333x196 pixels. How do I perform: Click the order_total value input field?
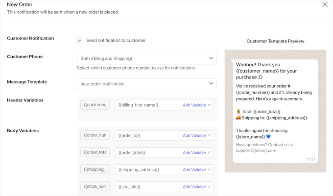pos(147,153)
